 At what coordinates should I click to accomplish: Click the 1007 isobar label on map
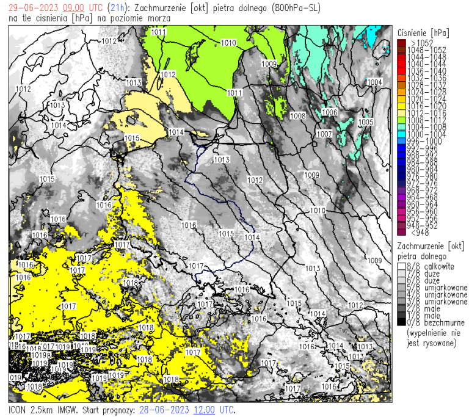coord(324,134)
